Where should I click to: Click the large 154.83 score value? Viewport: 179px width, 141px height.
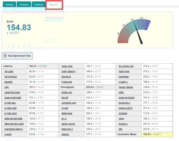(19, 27)
